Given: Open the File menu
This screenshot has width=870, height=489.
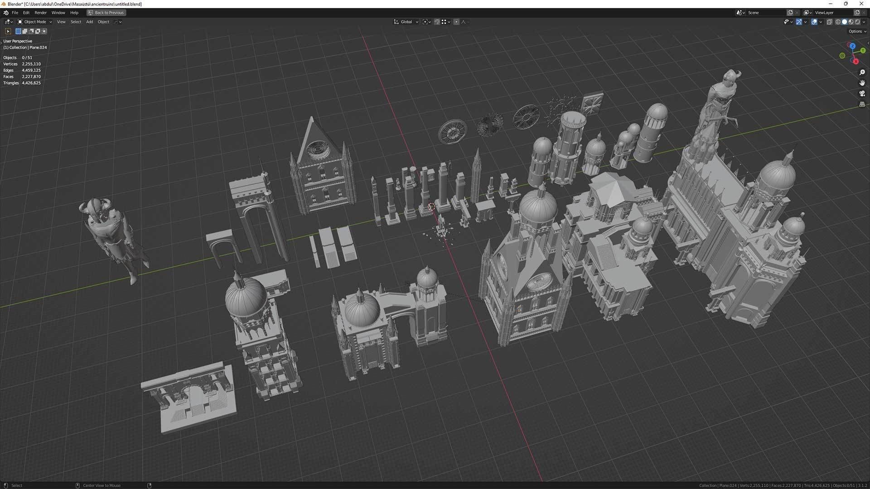Looking at the screenshot, I should 15,13.
